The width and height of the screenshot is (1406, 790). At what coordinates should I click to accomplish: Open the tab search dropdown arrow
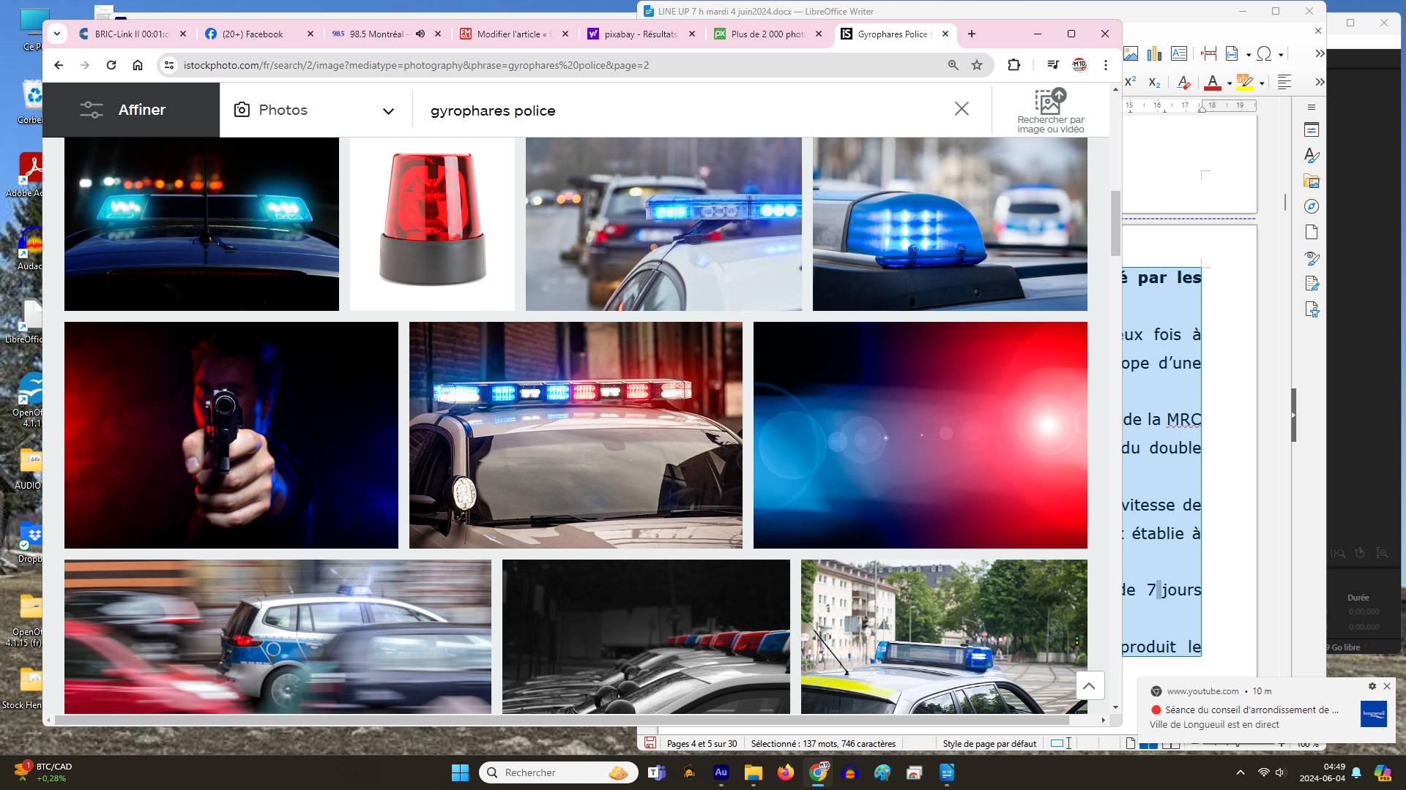[x=57, y=34]
